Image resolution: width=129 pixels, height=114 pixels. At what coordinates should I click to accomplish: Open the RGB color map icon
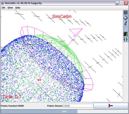[126, 34]
